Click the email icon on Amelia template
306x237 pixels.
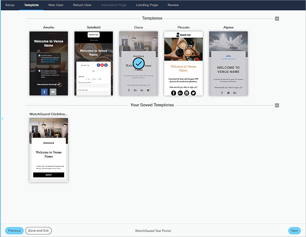point(53,92)
